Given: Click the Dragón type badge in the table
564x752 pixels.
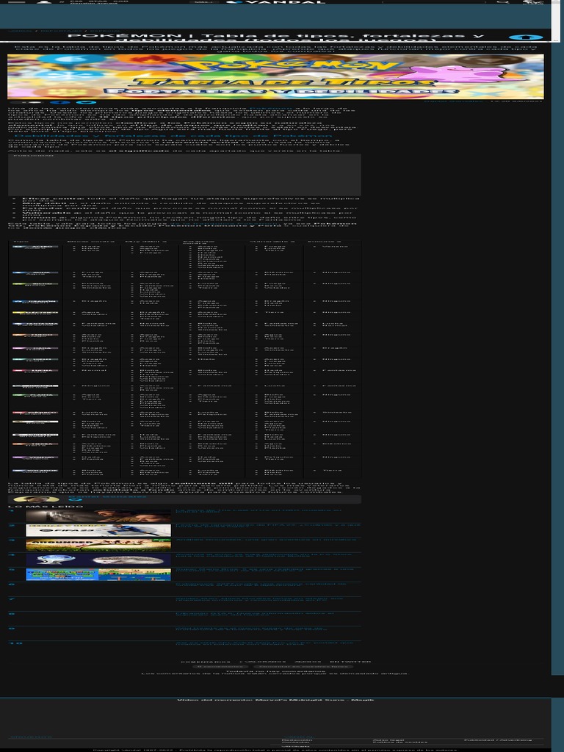Looking at the screenshot, I should click(x=35, y=302).
